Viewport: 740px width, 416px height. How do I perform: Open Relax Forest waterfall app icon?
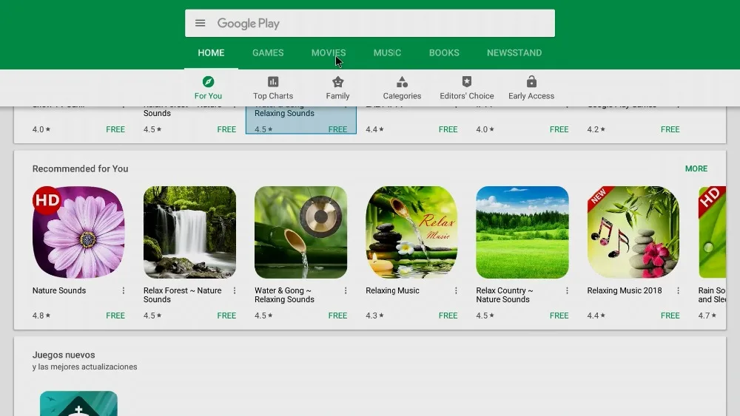pyautogui.click(x=189, y=232)
